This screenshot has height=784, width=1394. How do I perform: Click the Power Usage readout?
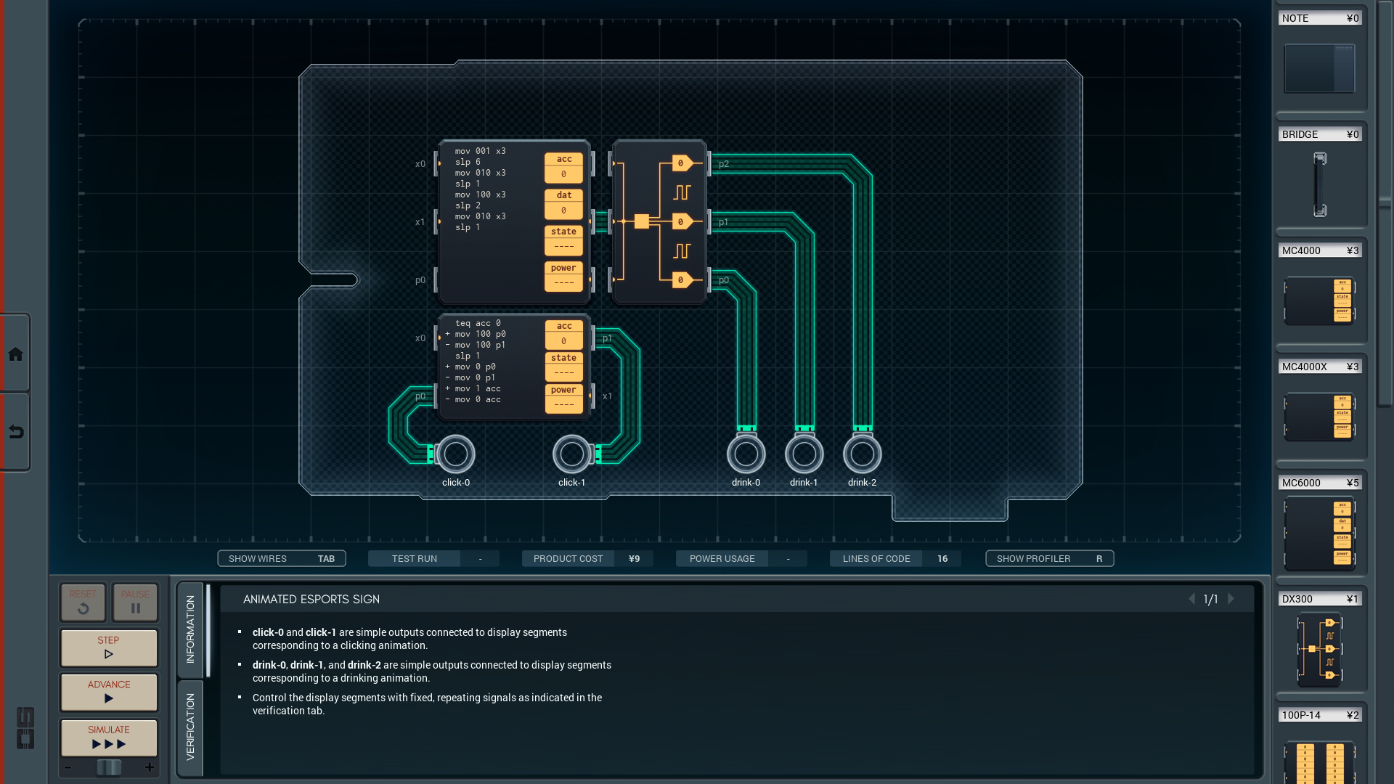[741, 558]
